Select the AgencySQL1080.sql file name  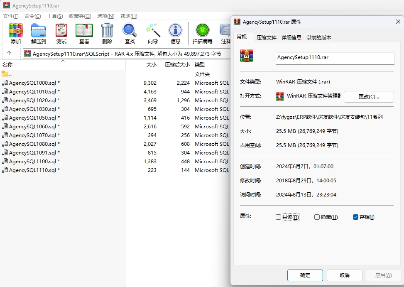(32, 144)
